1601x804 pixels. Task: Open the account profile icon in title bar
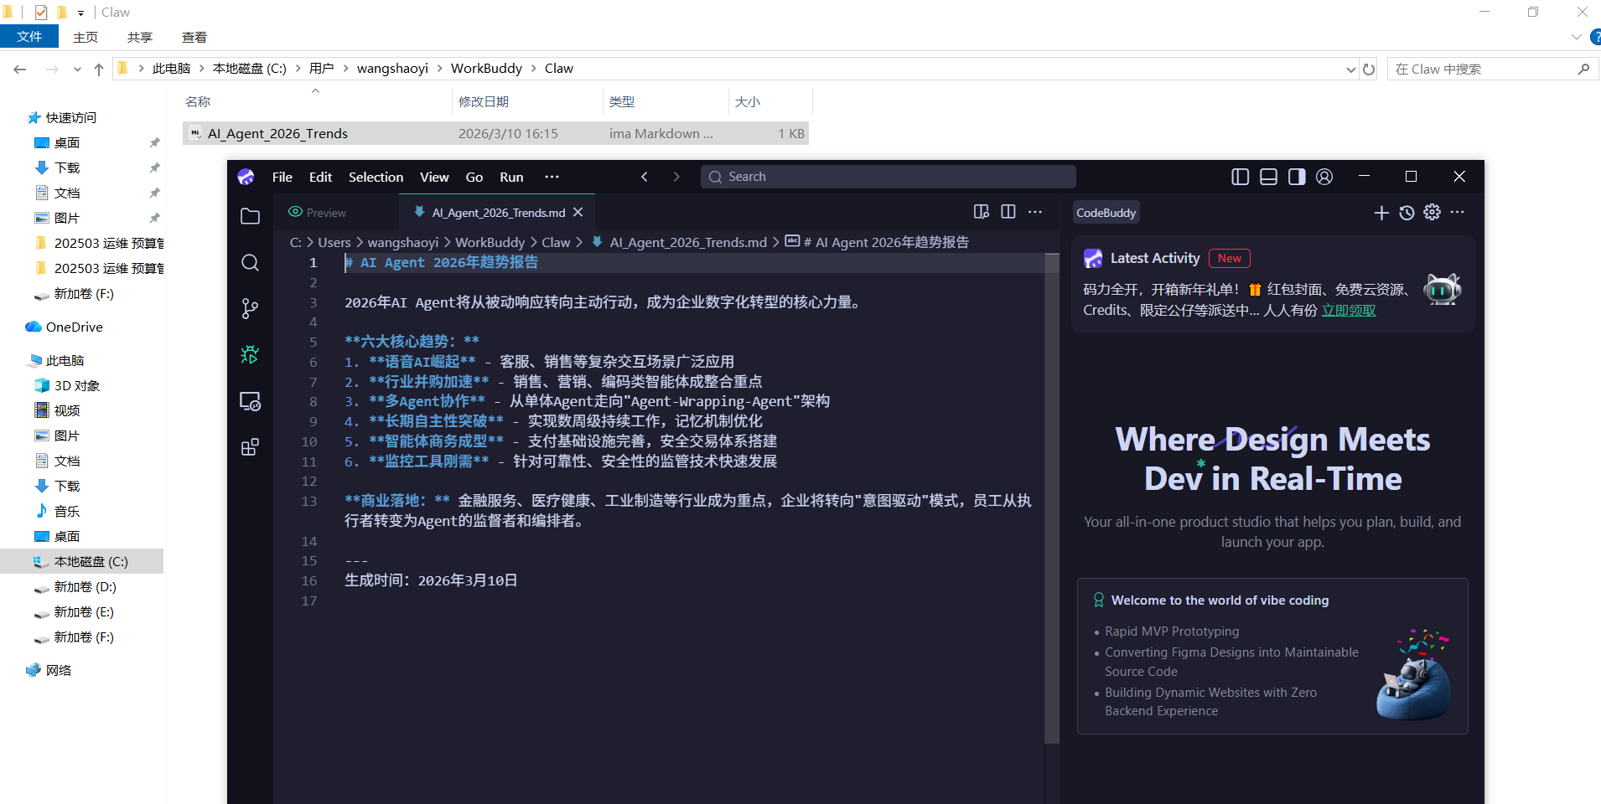1324,177
